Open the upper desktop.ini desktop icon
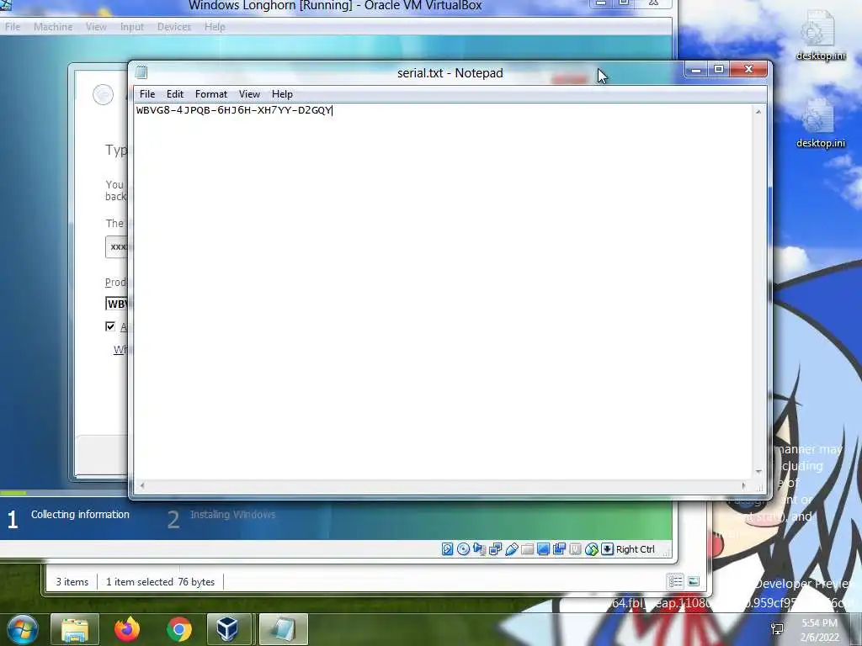862x646 pixels. [x=821, y=35]
